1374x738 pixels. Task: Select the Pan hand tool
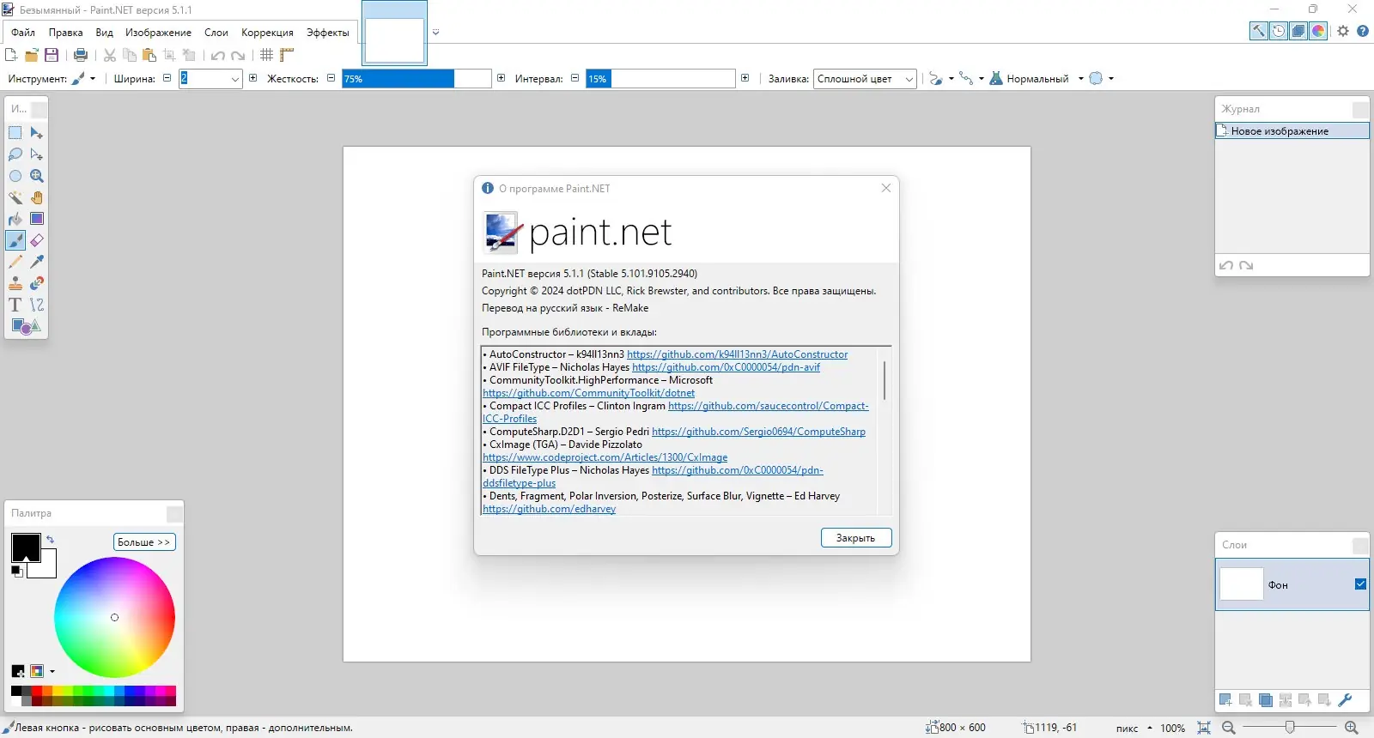point(37,197)
